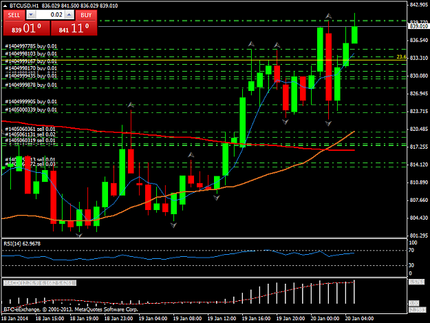This screenshot has width=430, height=323.
Task: Select the BTCUSD,H1 chart title text
Action: [x=24, y=6]
